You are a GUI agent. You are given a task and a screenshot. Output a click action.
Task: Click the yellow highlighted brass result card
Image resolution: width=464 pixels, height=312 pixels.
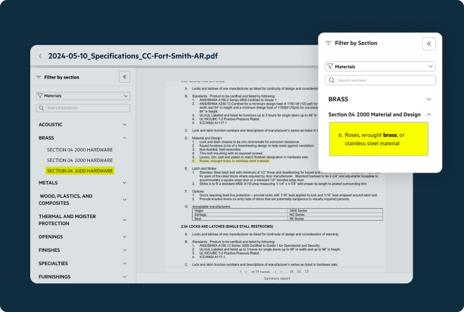tap(378, 138)
